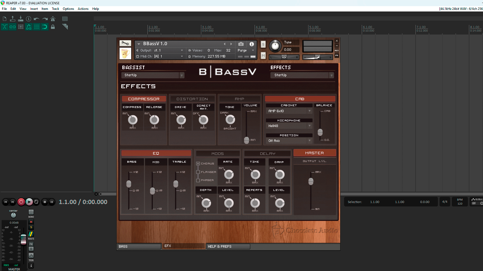
Task: Enable the DELAY section
Action: click(x=267, y=153)
